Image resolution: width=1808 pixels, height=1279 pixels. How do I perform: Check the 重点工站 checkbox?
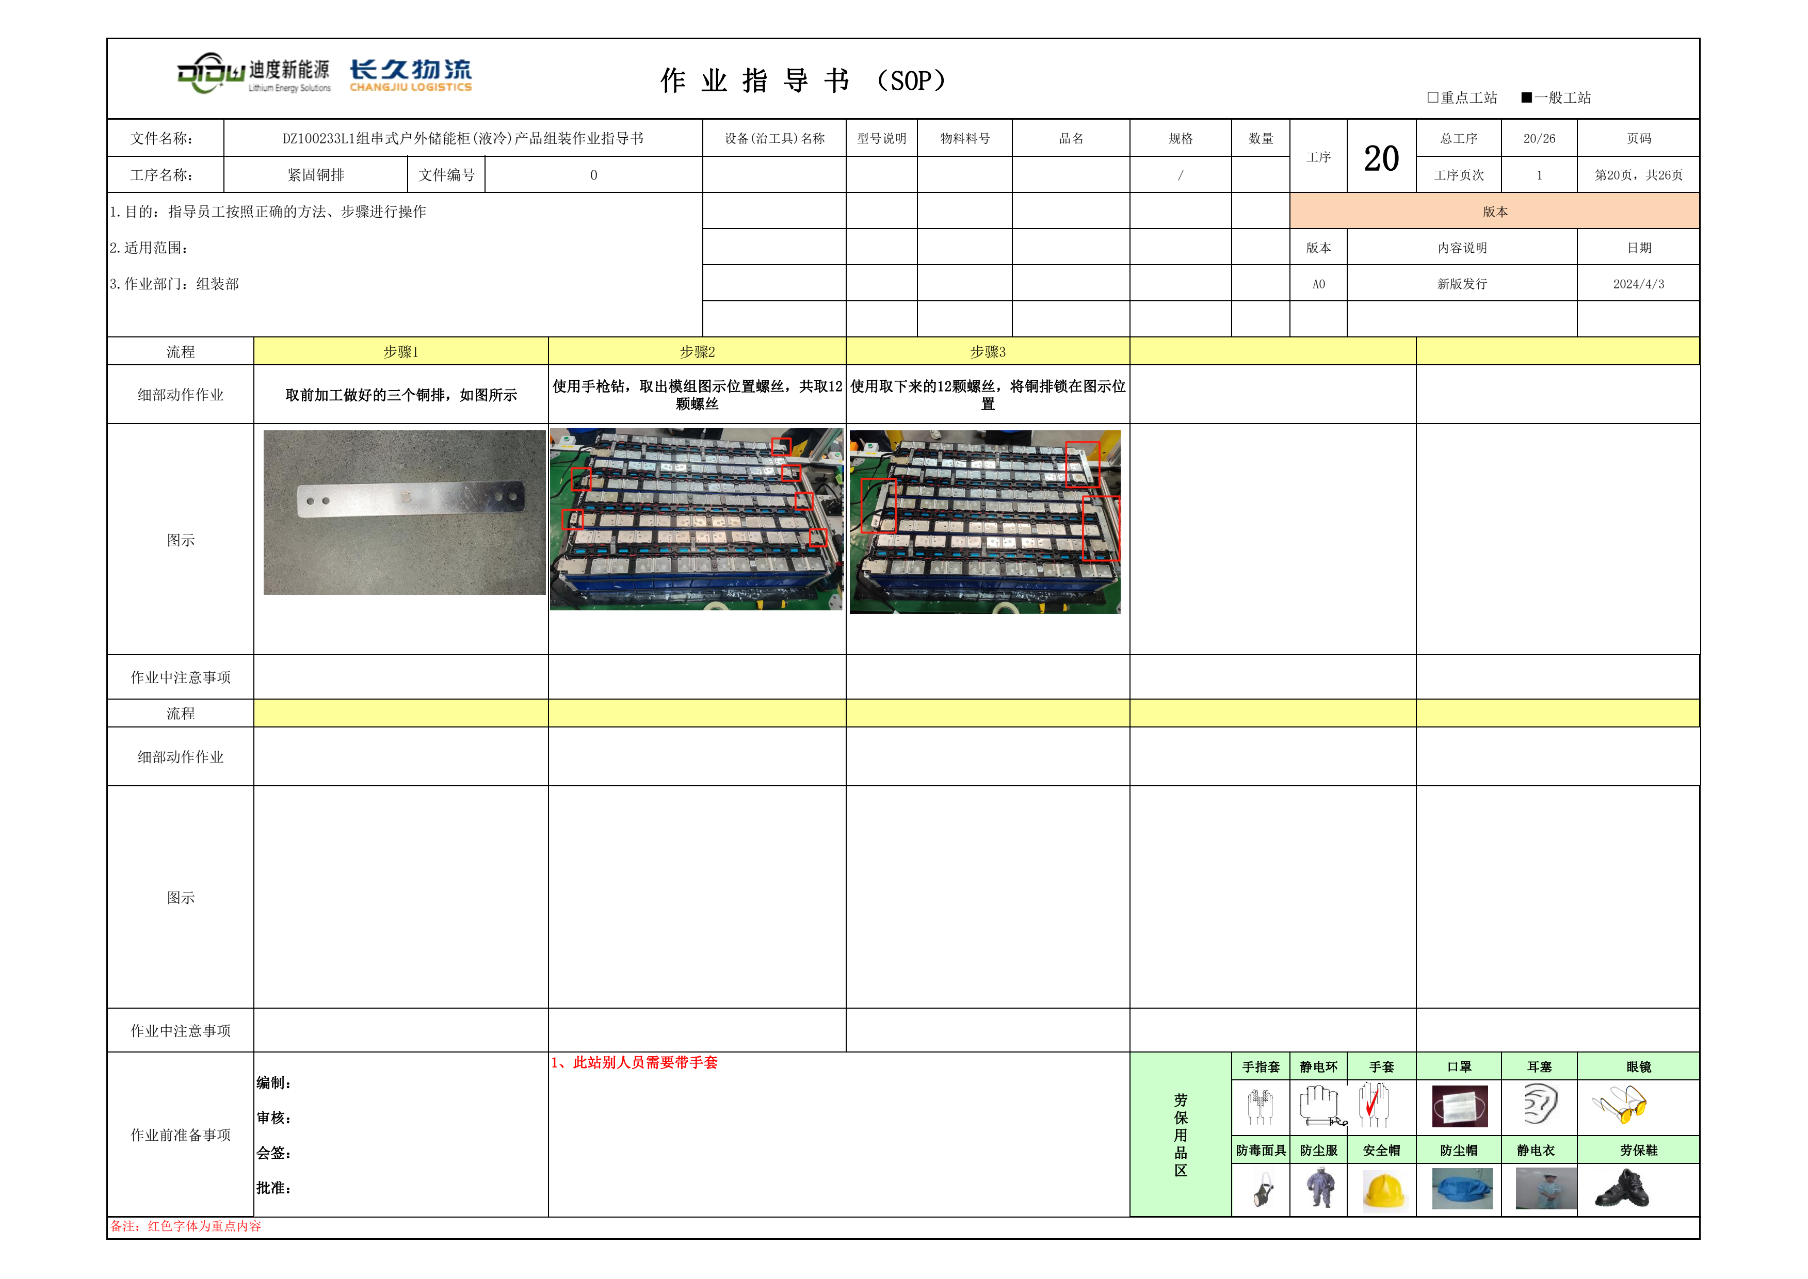(x=1432, y=98)
